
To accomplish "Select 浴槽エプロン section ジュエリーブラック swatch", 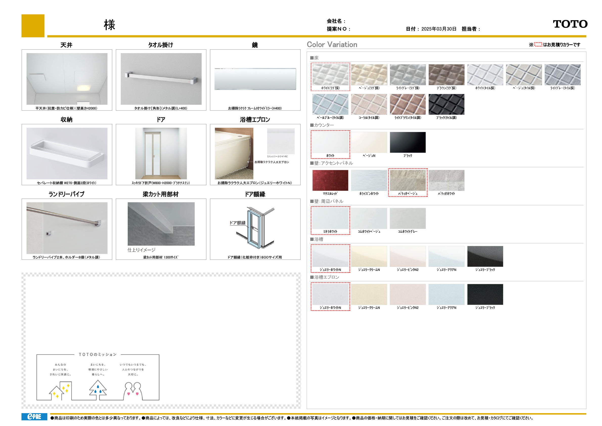I will tap(485, 294).
